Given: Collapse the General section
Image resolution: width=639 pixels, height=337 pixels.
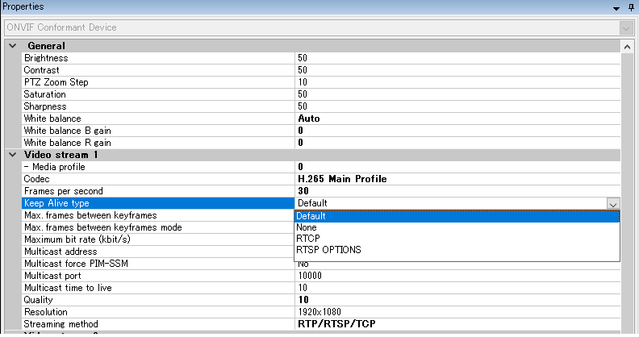Looking at the screenshot, I should click(12, 46).
